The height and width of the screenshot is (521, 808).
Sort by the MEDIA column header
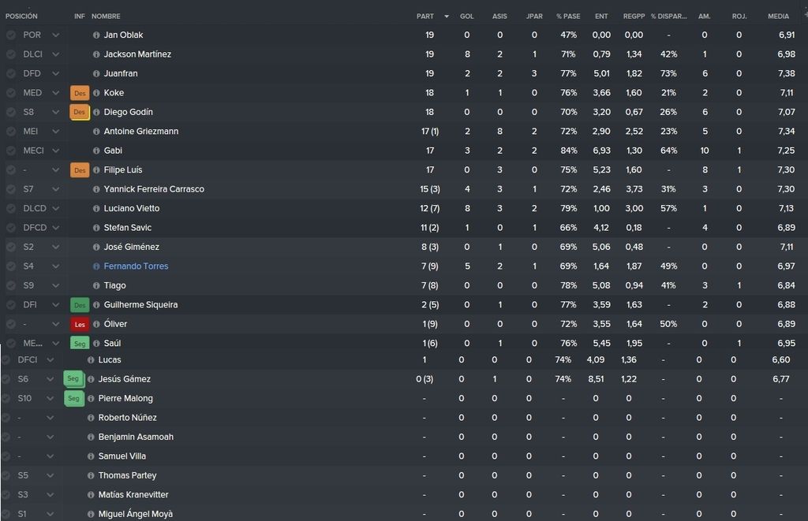coord(778,17)
